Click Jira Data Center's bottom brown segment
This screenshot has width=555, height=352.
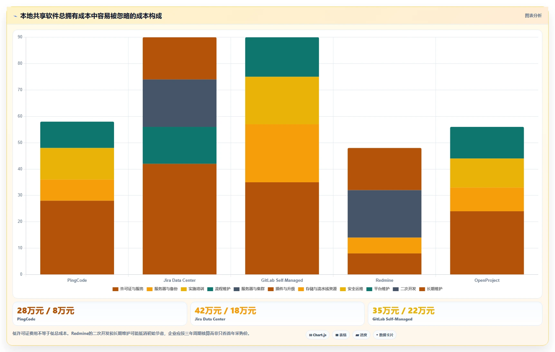pyautogui.click(x=179, y=219)
